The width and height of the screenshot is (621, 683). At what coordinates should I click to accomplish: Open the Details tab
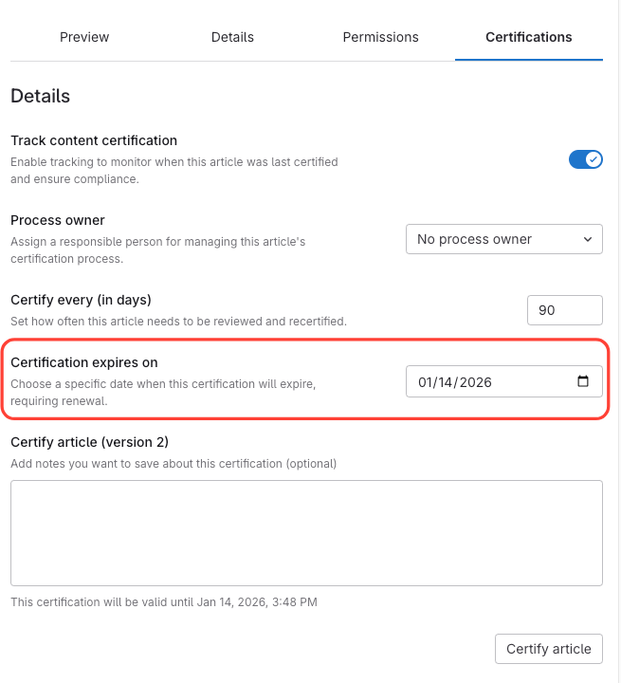click(232, 38)
